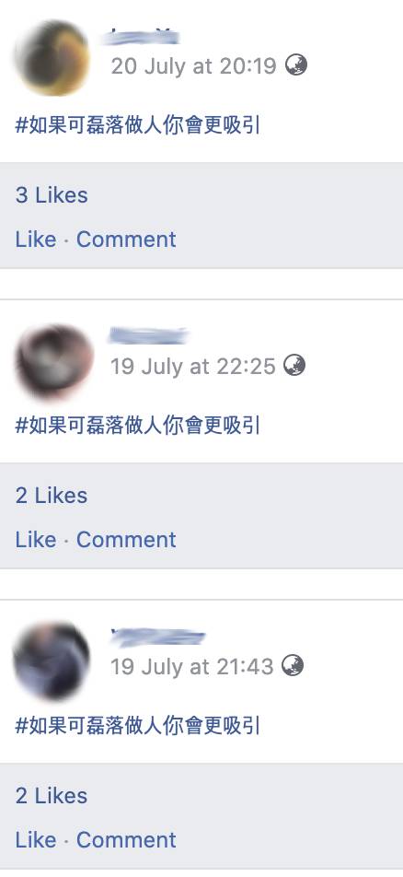Viewport: 403px width, 877px height.
Task: View the 3 Likes list on first post
Action: [52, 195]
